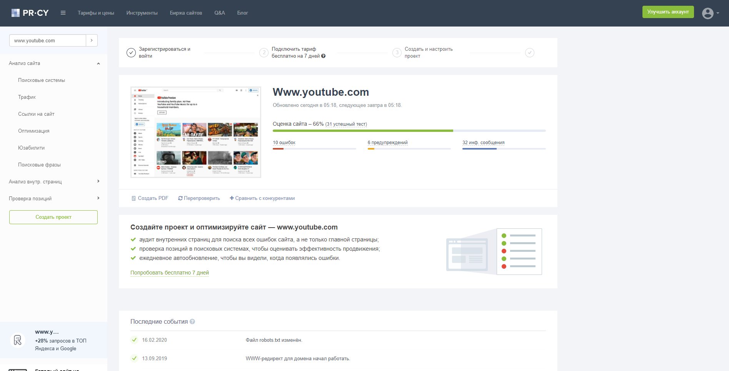The image size is (729, 371).
Task: Click the 13.09.2019 event date
Action: click(x=154, y=359)
